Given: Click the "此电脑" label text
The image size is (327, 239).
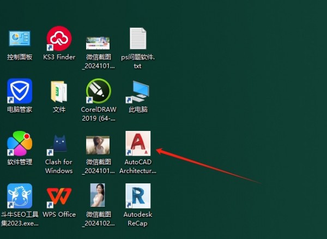Looking at the screenshot, I should pos(138,109).
